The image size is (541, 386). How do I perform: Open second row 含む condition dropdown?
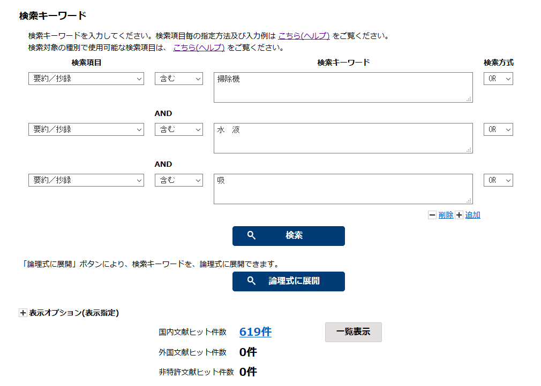(x=179, y=129)
